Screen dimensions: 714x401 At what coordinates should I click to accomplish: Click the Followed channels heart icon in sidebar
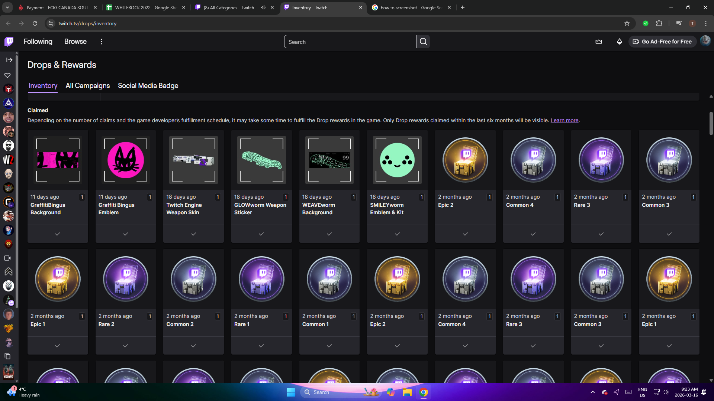(7, 75)
